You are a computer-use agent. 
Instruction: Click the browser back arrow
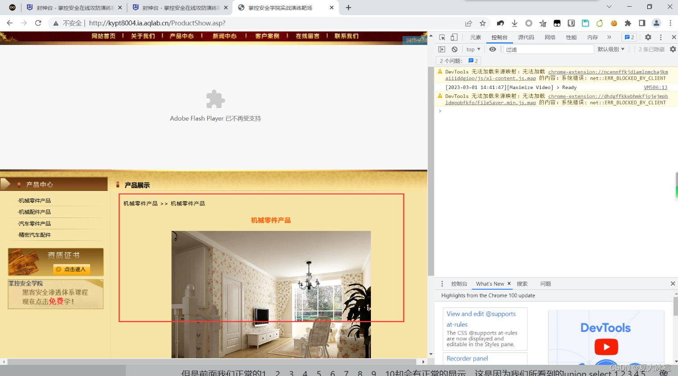click(x=10, y=23)
